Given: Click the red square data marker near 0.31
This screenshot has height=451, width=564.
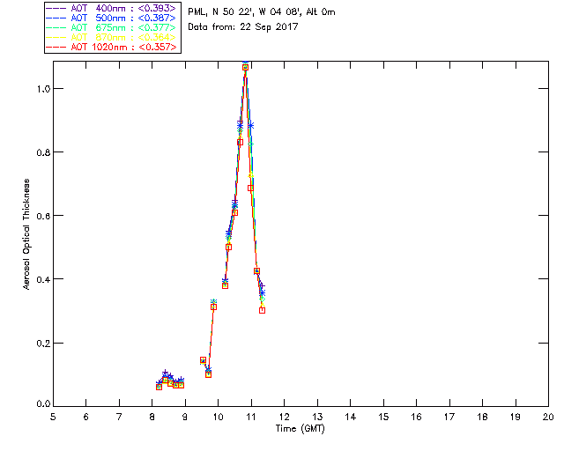Looking at the screenshot, I should (213, 307).
